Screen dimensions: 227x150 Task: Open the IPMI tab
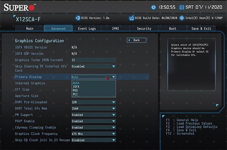pos(115,28)
